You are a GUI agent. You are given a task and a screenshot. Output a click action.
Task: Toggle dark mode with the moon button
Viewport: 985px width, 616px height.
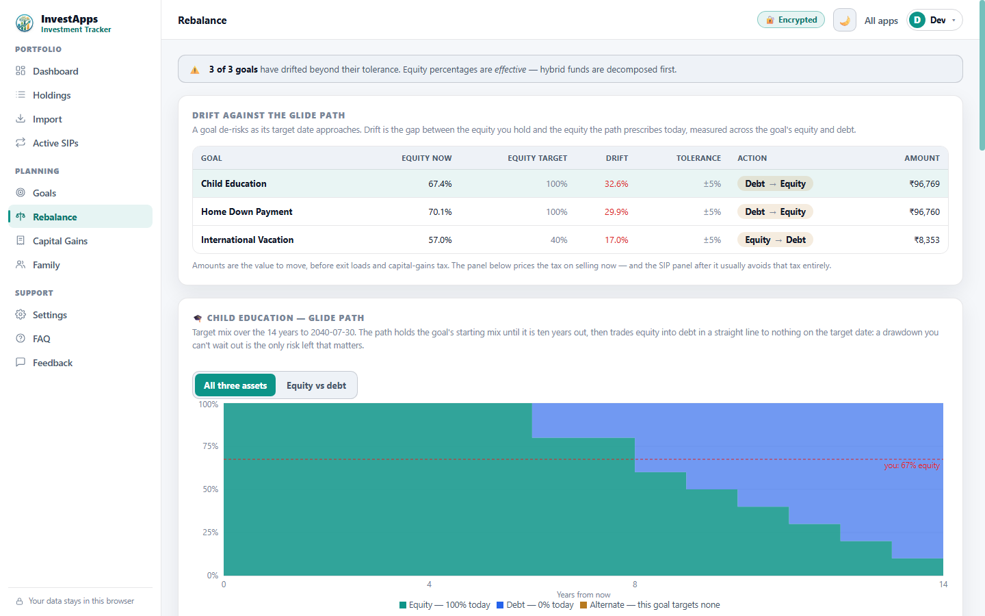click(845, 20)
